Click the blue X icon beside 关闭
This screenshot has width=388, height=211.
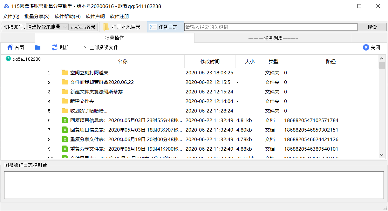click(x=365, y=47)
